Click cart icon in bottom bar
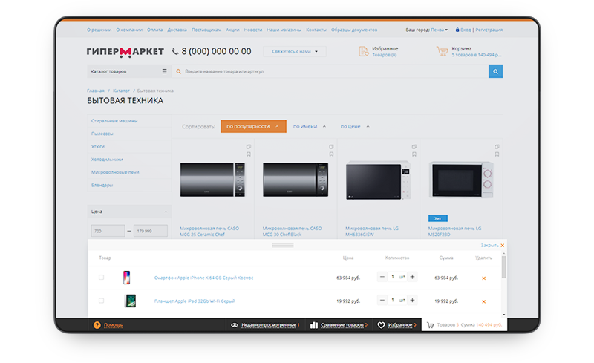Screen dimensions: 594x363 click(x=431, y=325)
